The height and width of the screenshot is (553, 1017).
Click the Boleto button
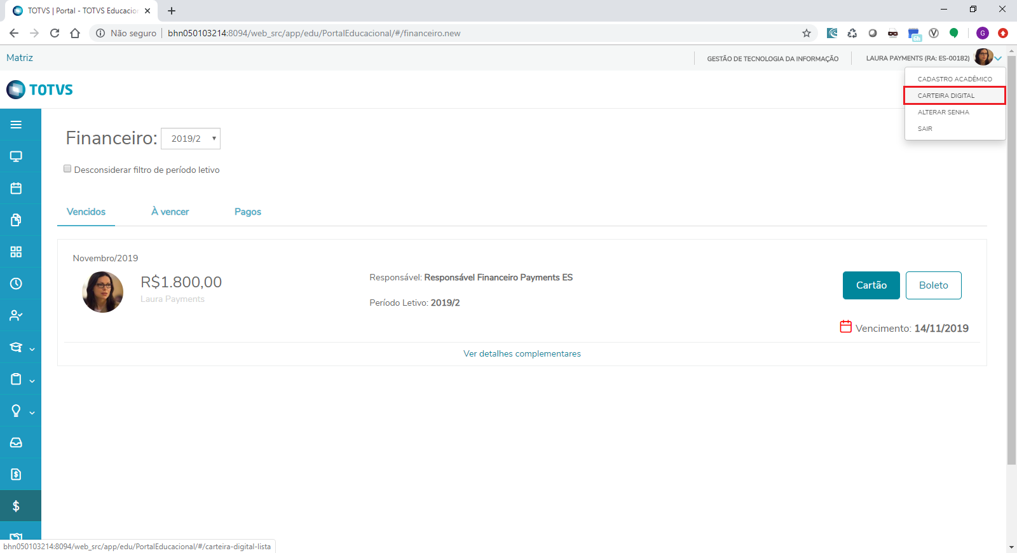click(934, 285)
